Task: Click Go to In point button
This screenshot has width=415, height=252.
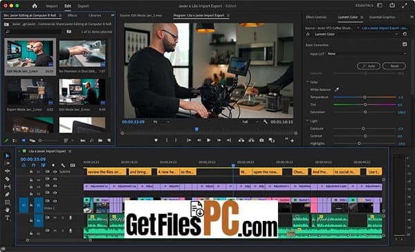Action: click(189, 140)
